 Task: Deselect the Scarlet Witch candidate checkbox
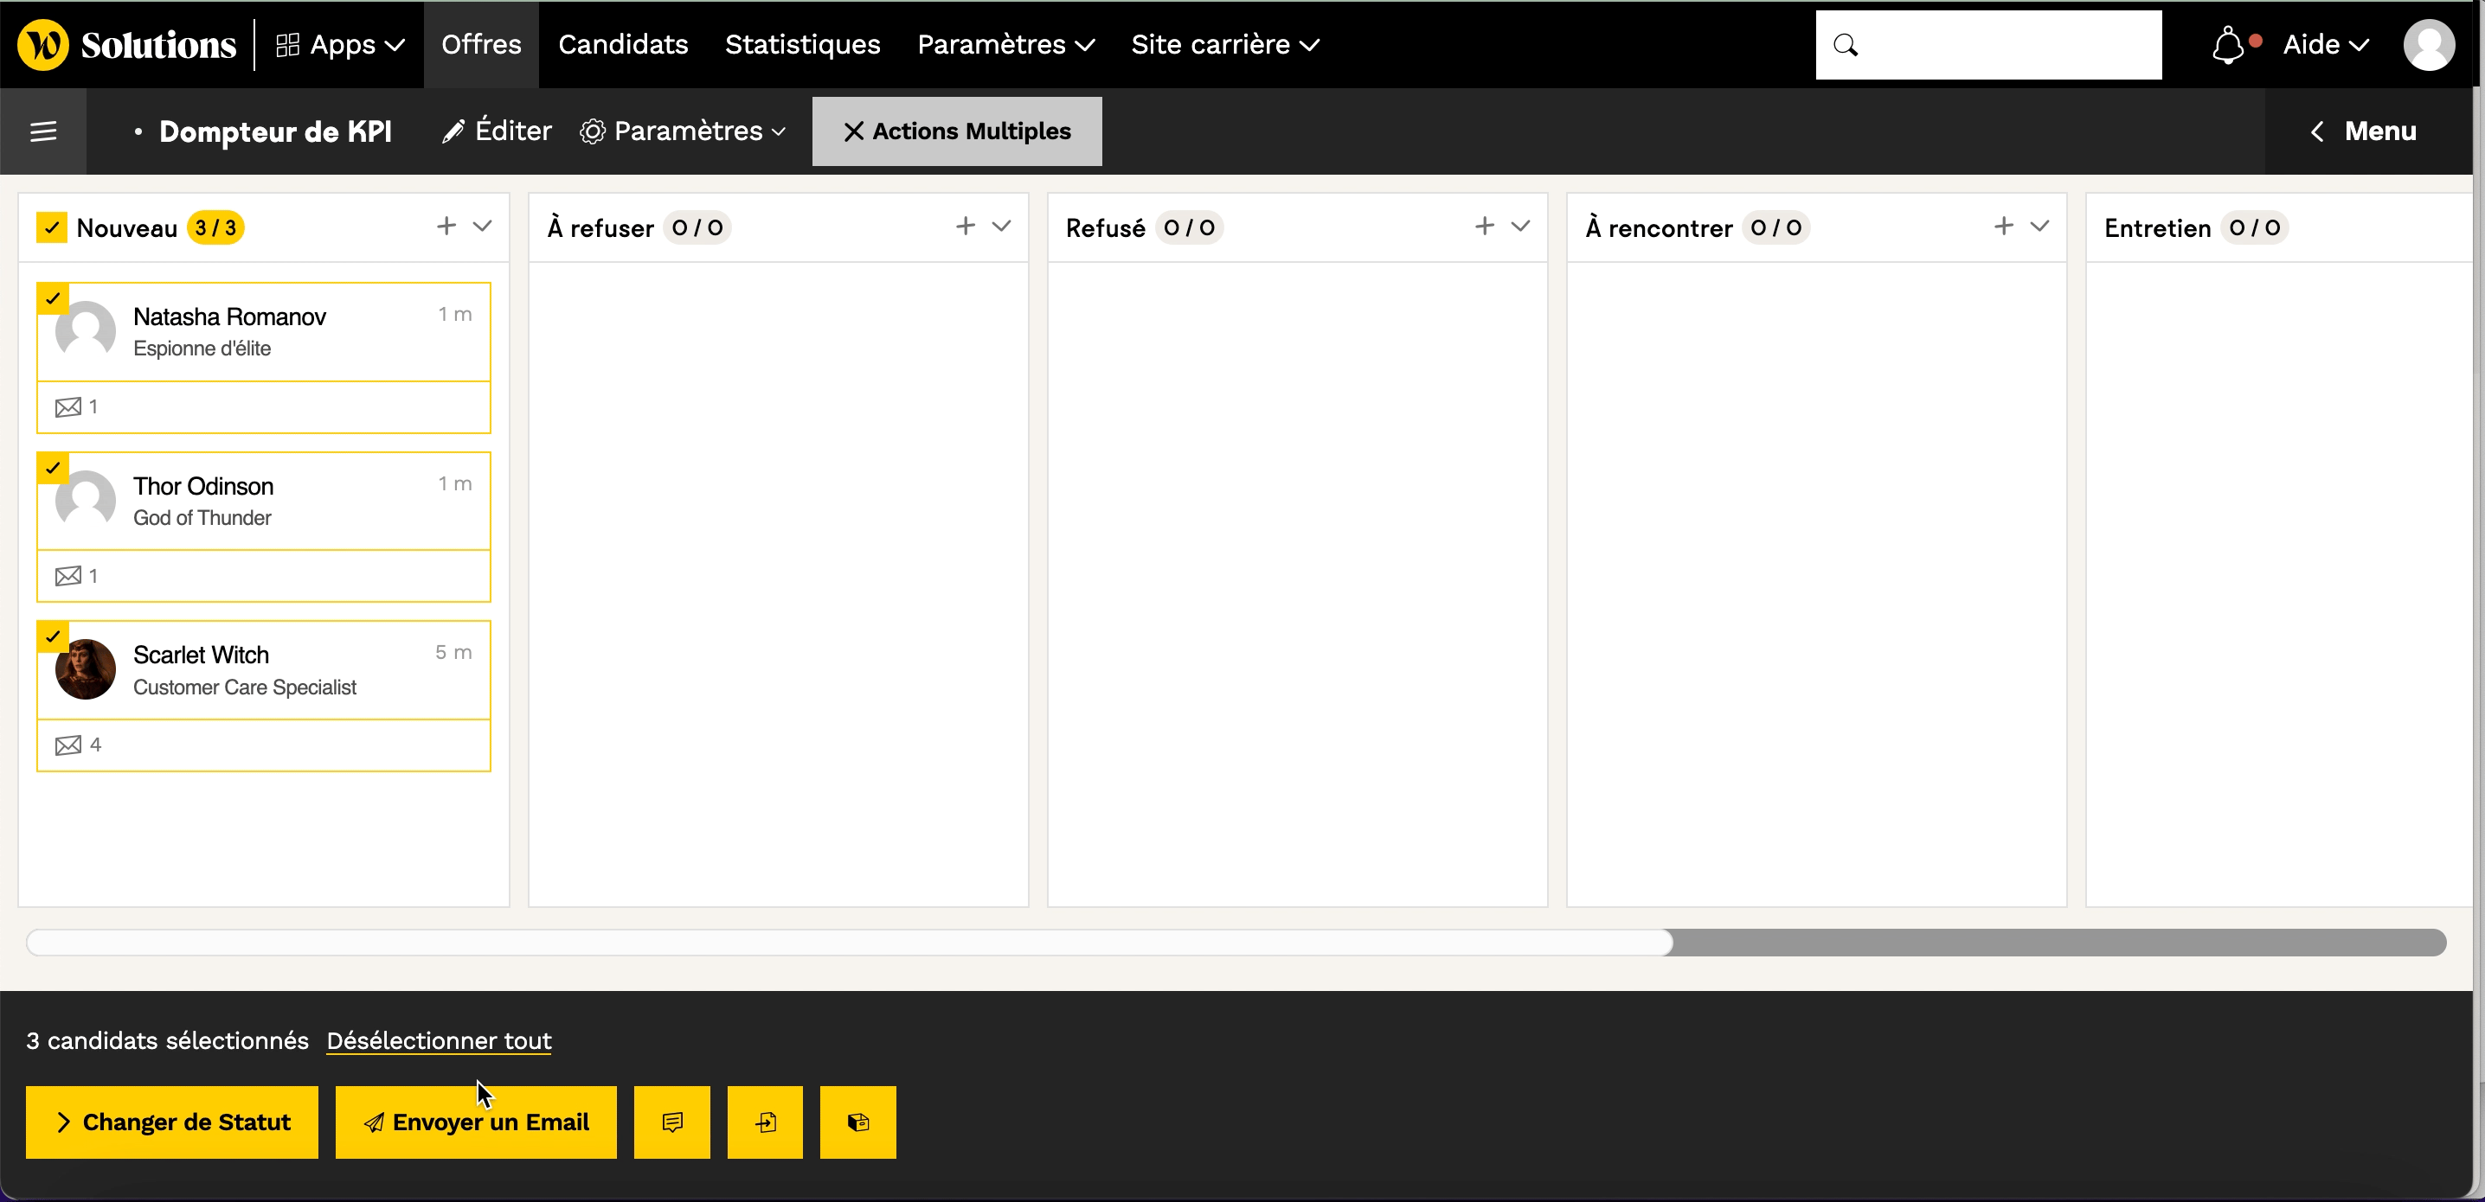(53, 636)
